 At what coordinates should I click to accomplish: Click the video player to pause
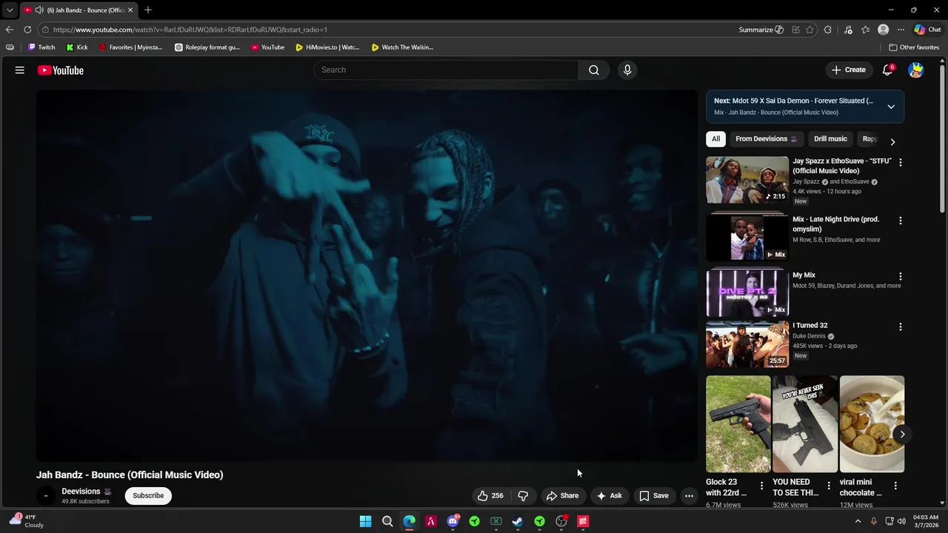coord(367,275)
